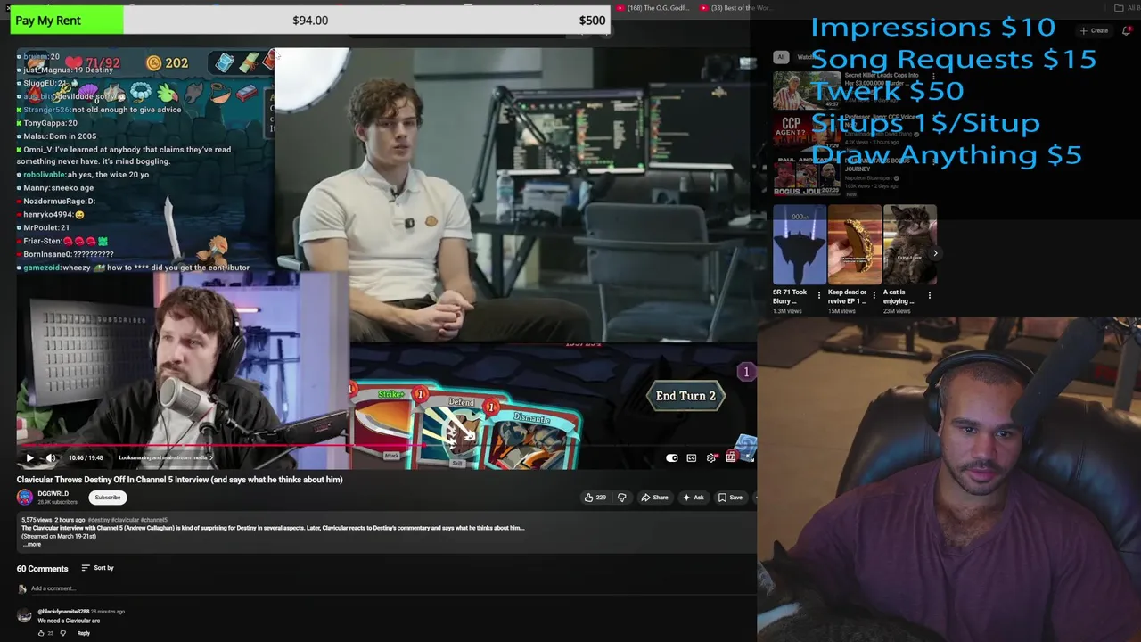
Task: Switch to the 'Best of the Wor...' browser tab
Action: 735,8
